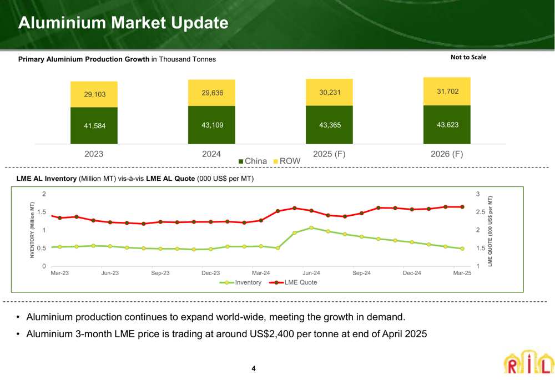Select the 2023 China bar segment 41,584
Viewport: 555px width, 380px height.
94,125
